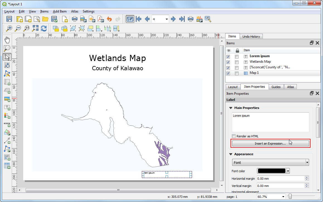The width and height of the screenshot is (323, 202).
Task: Lock the Map 1 item checkbox
Action: (x=237, y=73)
